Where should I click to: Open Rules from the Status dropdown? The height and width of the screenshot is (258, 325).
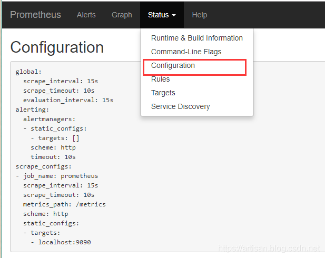160,79
